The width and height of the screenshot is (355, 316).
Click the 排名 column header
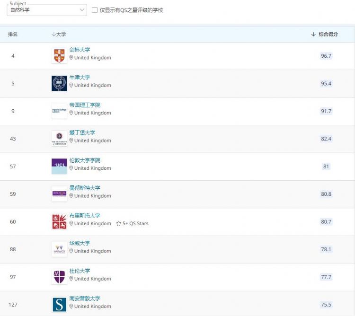coord(13,35)
